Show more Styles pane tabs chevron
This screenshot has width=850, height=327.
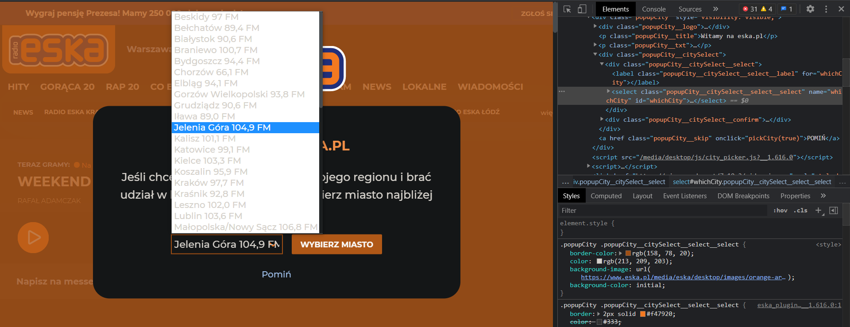click(x=823, y=196)
